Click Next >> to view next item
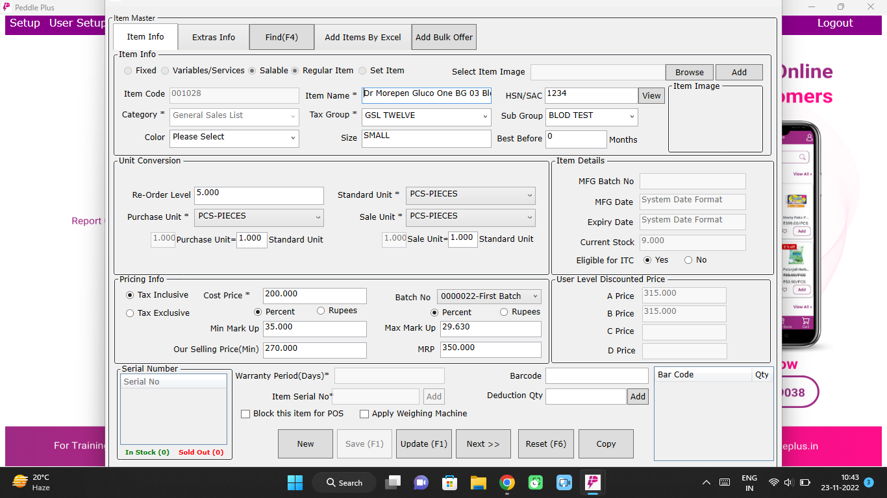 (x=483, y=444)
